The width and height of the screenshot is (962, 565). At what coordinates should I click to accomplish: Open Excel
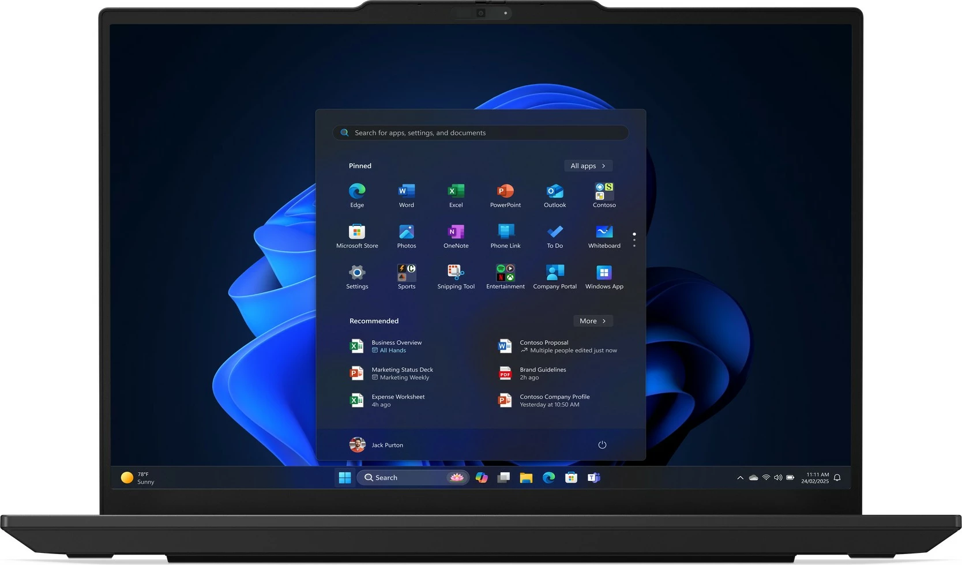click(x=456, y=195)
